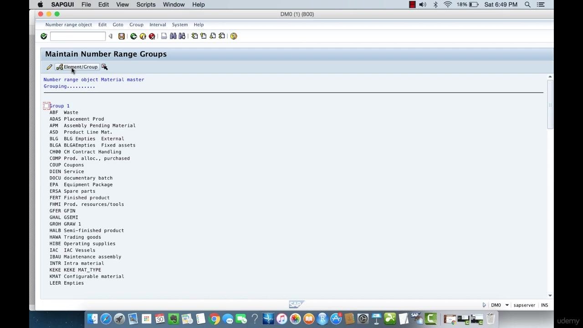Select the FERT Finished product row
The image size is (583, 328).
80,198
